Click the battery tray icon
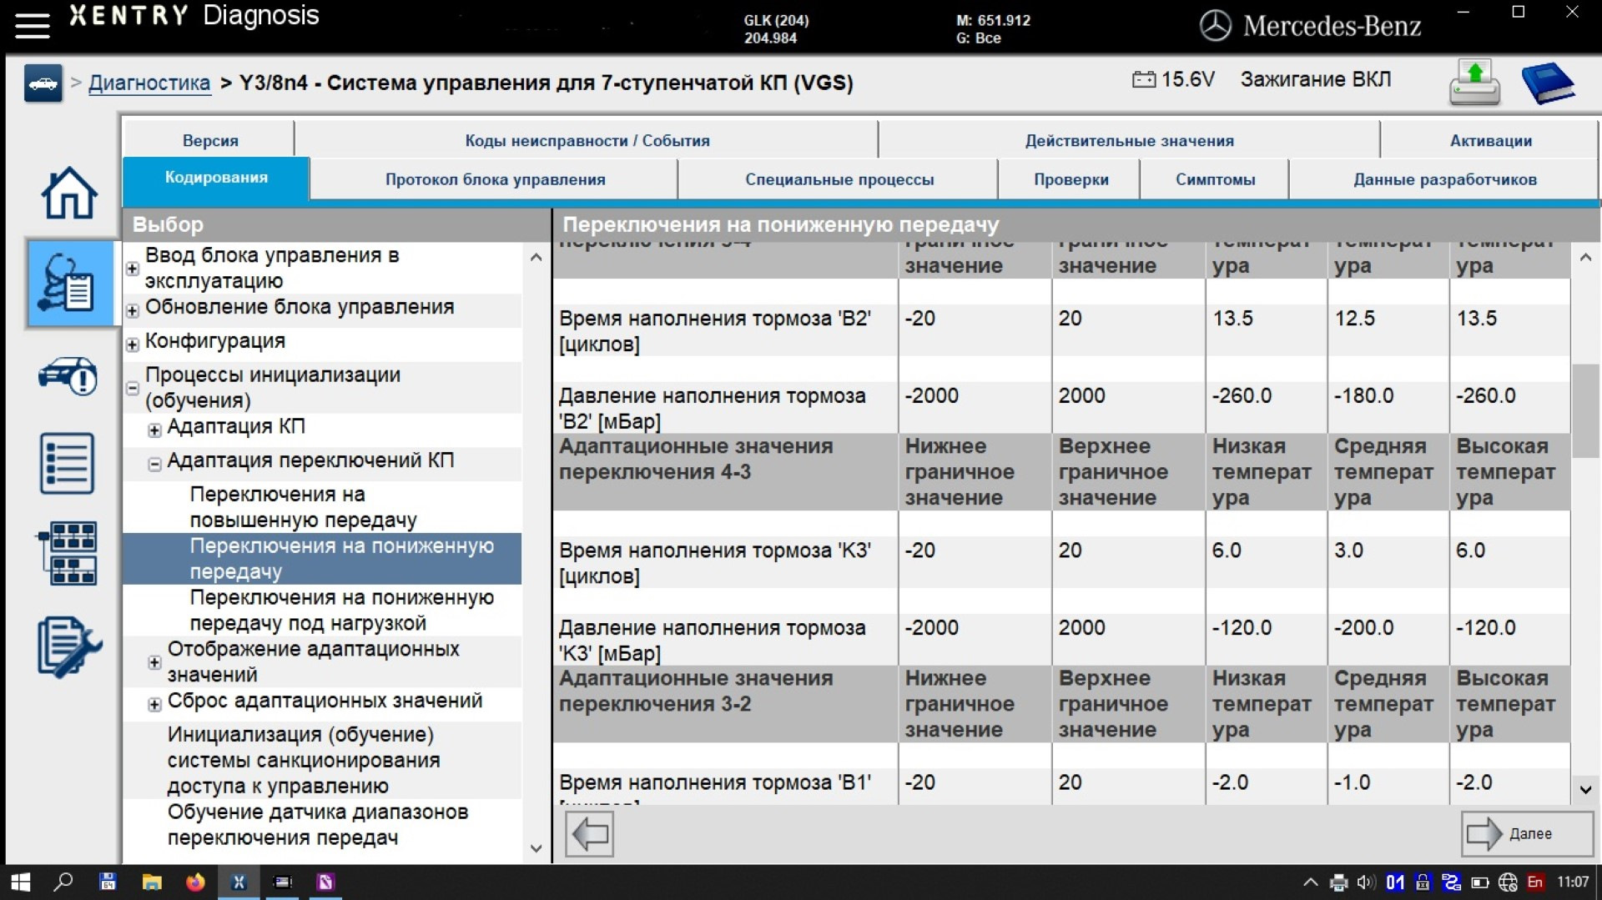The height and width of the screenshot is (900, 1602). click(x=1479, y=882)
